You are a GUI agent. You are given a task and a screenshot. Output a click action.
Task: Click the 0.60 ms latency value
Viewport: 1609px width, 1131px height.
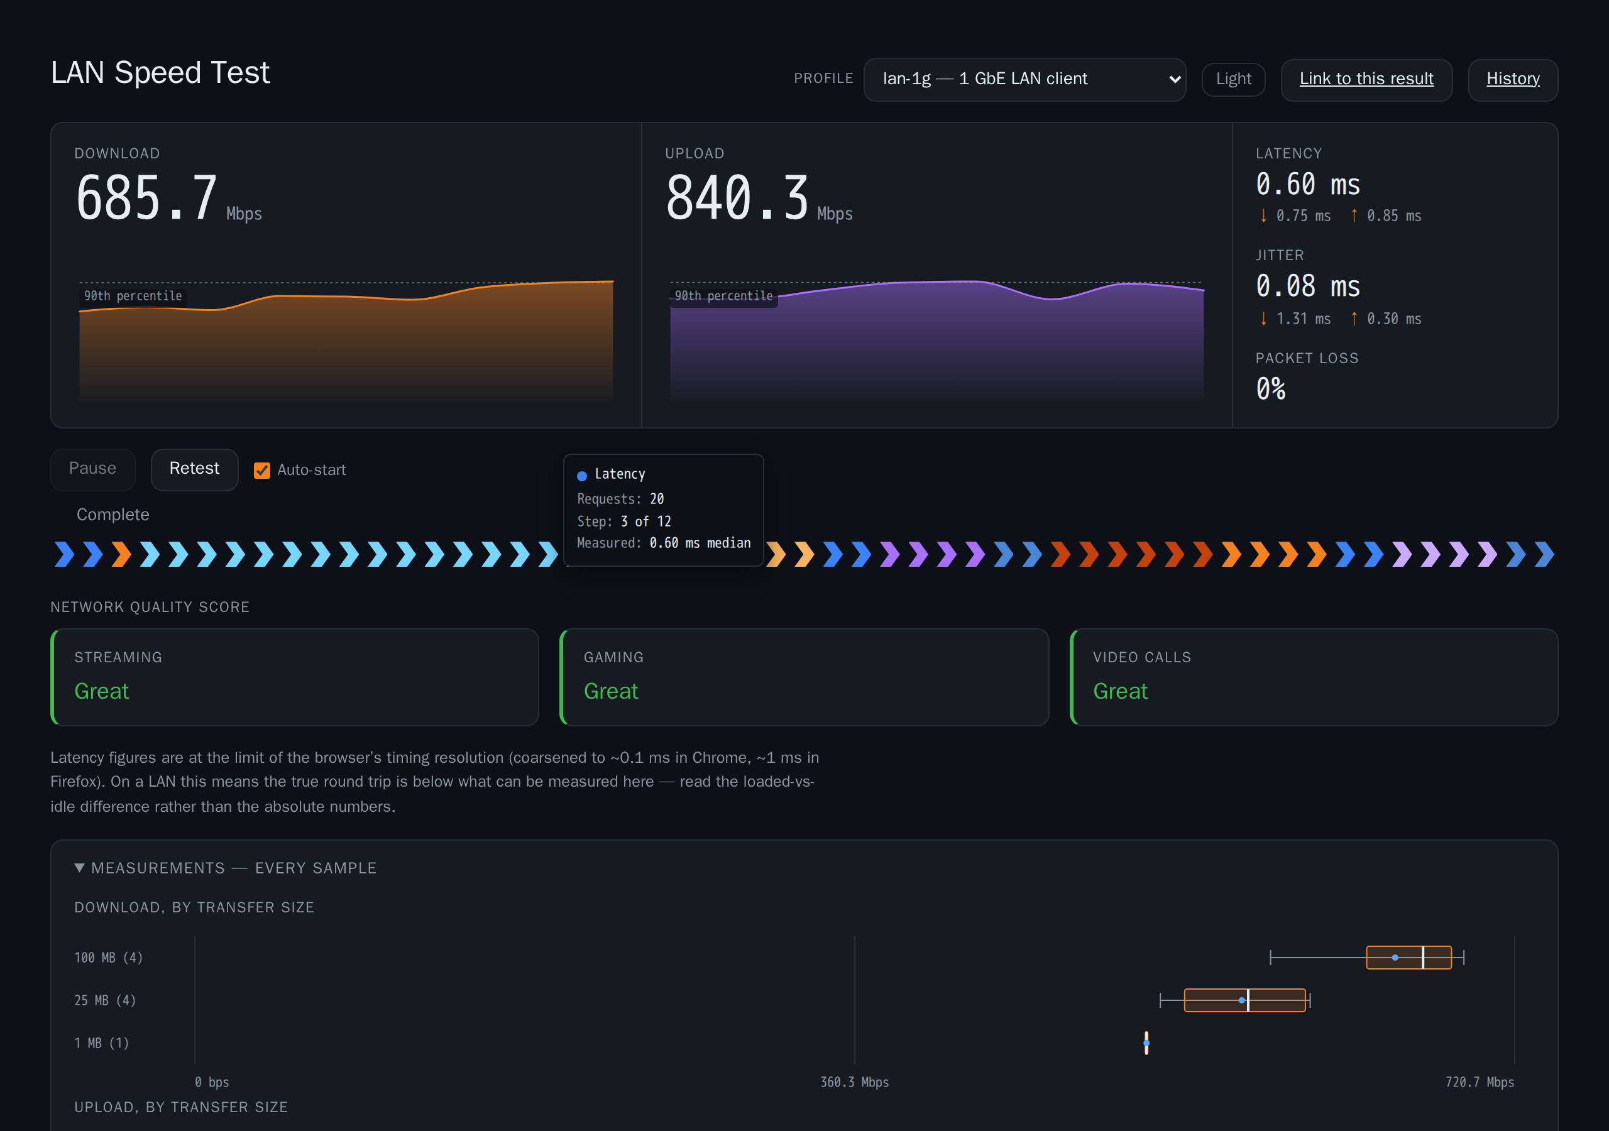tap(1308, 185)
